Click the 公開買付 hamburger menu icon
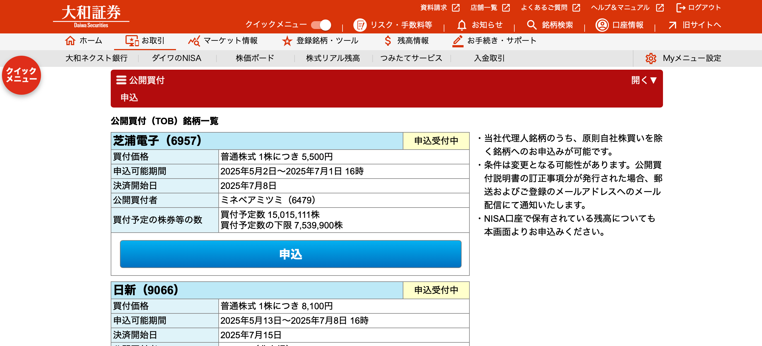Image resolution: width=762 pixels, height=346 pixels. coord(121,80)
